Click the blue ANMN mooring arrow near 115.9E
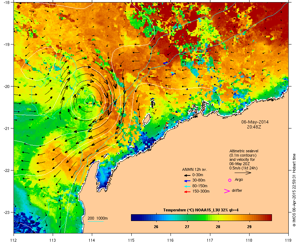This screenshot has width=299, height=242. point(166,63)
